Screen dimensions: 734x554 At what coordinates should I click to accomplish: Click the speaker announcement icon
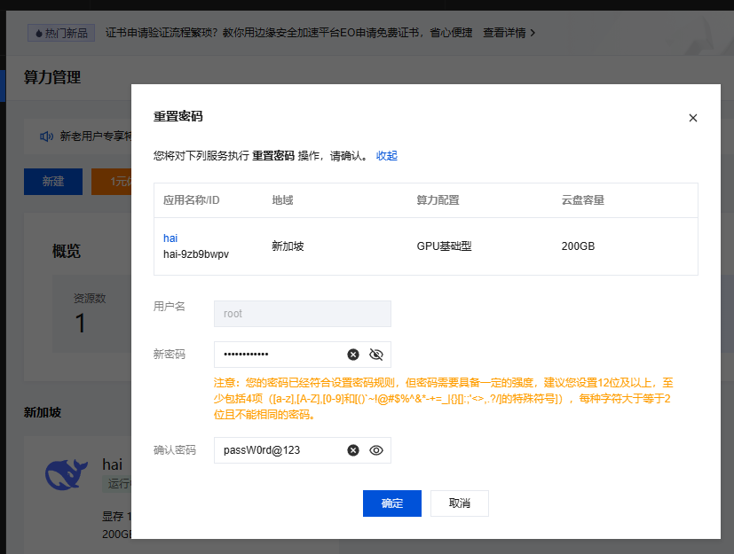tap(46, 136)
